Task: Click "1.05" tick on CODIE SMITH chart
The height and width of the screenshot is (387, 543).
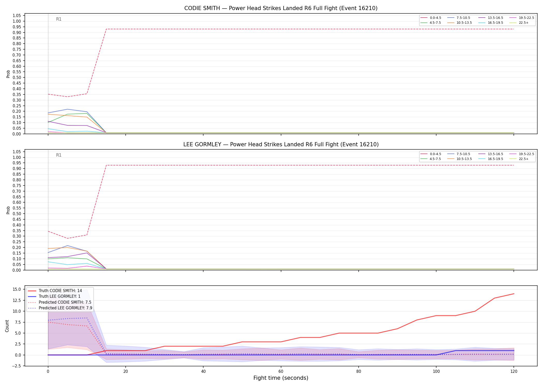Action: coord(17,16)
